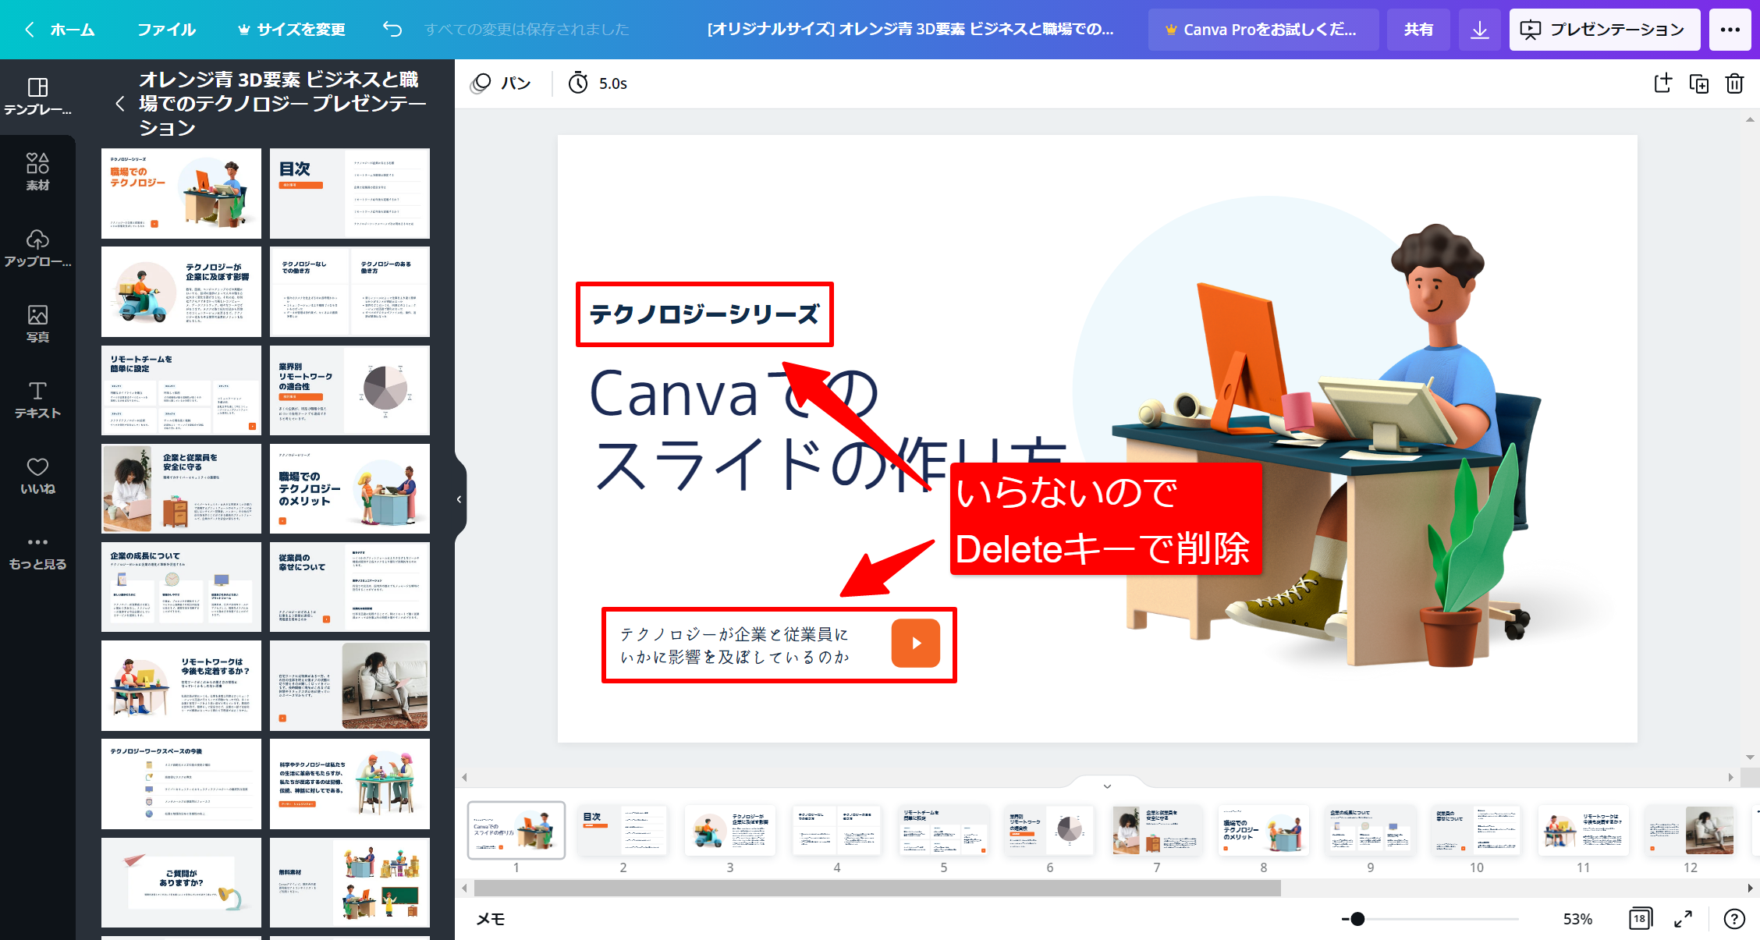
Task: Open the 5.0s page timing setting
Action: [x=598, y=83]
